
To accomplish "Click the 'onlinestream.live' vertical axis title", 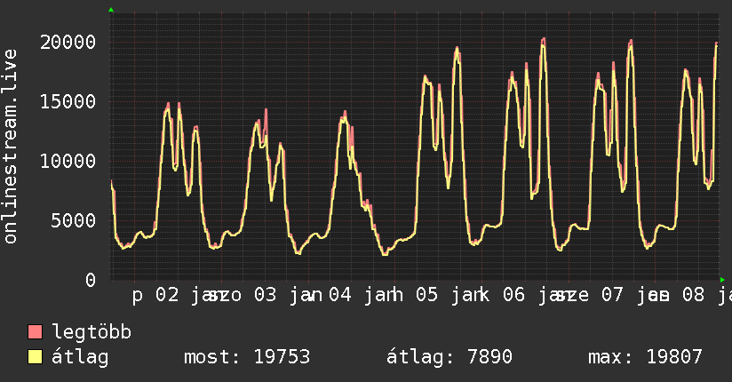I will pyautogui.click(x=10, y=147).
